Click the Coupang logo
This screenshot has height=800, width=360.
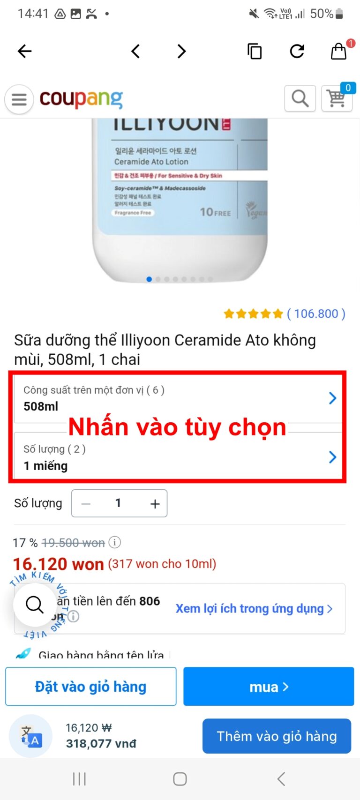[x=81, y=99]
